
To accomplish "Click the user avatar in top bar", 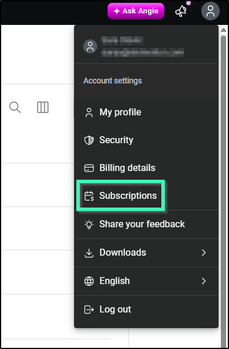I will [210, 11].
